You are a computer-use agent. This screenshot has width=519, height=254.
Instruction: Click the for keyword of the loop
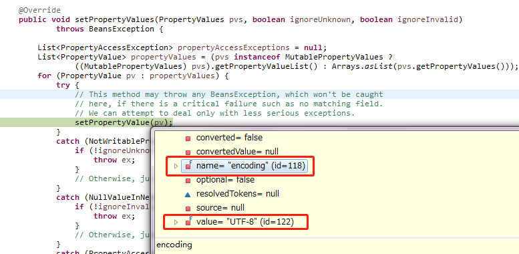coord(44,76)
